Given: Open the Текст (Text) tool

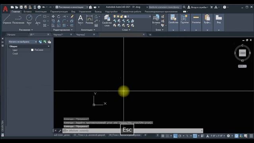Looking at the screenshot, I should (80, 19).
